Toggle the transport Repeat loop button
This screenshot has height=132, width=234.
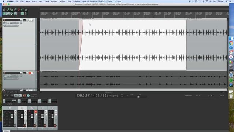(x=29, y=95)
